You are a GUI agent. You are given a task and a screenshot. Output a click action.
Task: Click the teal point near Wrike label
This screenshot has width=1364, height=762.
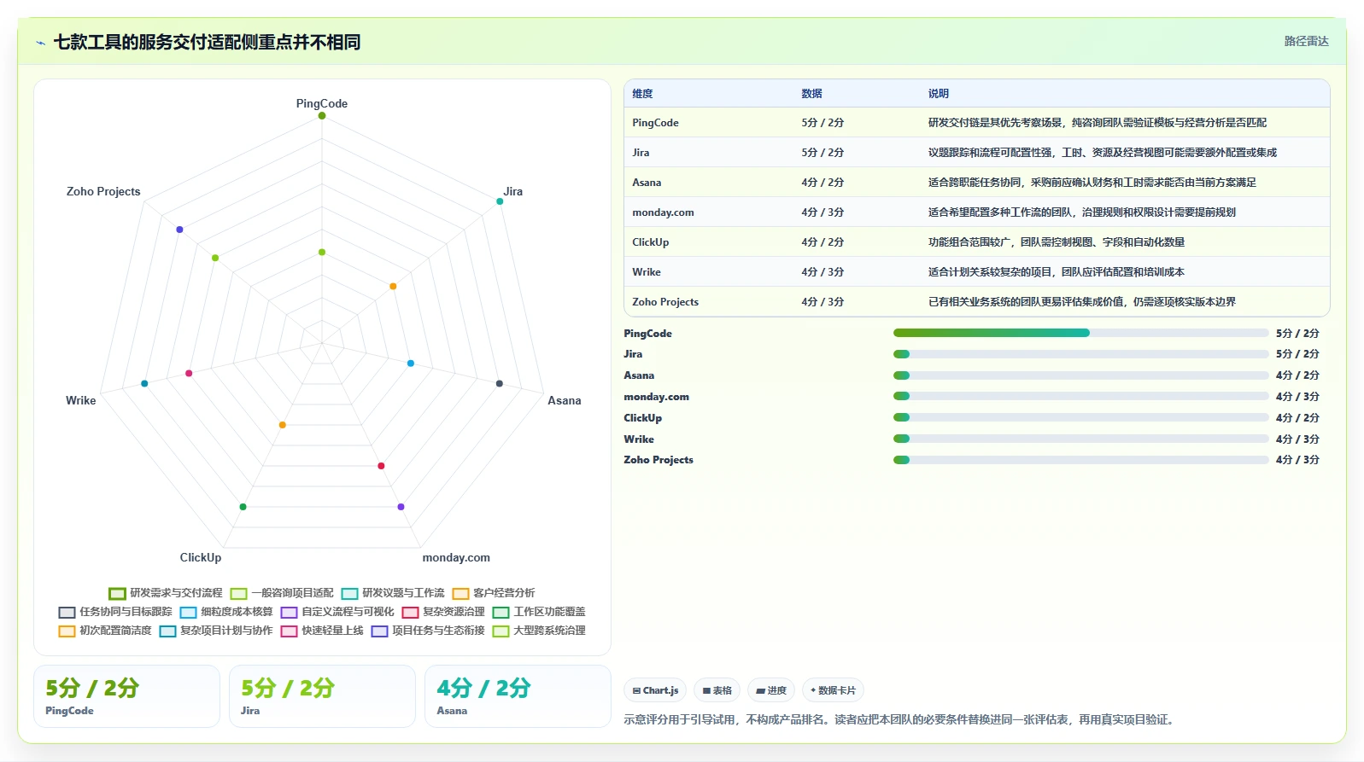tap(144, 383)
